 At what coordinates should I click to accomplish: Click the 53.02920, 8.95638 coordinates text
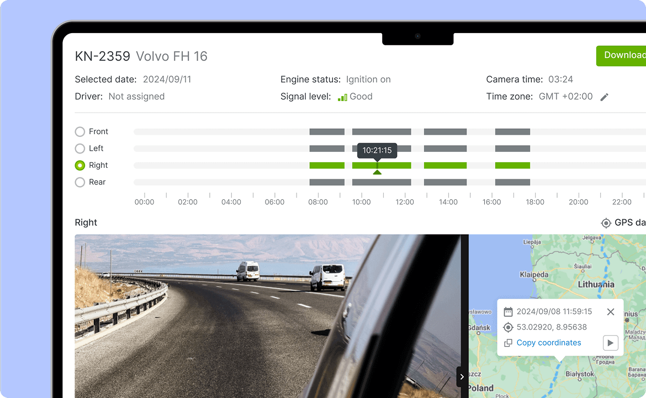click(x=552, y=327)
